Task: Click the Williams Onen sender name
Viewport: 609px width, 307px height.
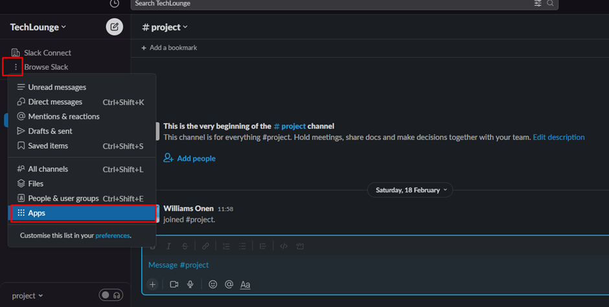Action: click(189, 209)
